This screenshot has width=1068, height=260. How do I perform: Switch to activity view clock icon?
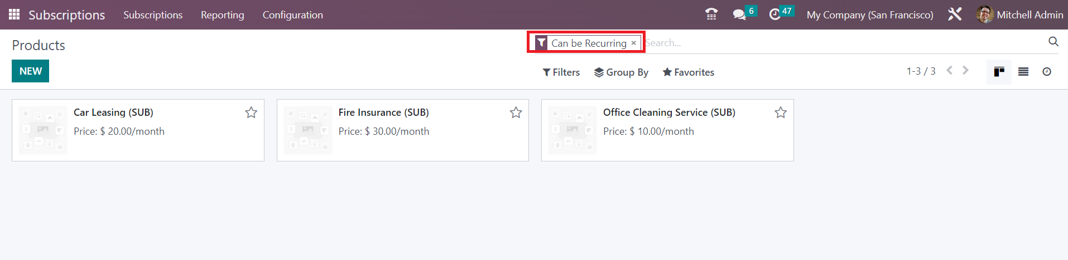tap(1047, 72)
